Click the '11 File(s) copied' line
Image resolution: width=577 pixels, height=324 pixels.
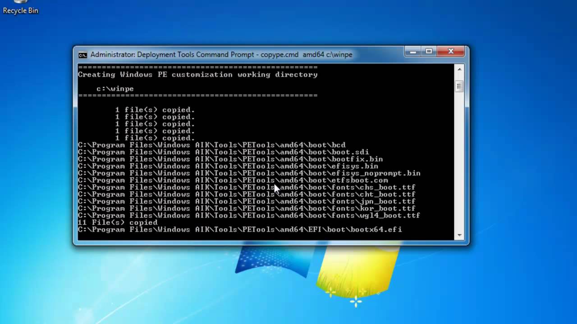click(118, 222)
